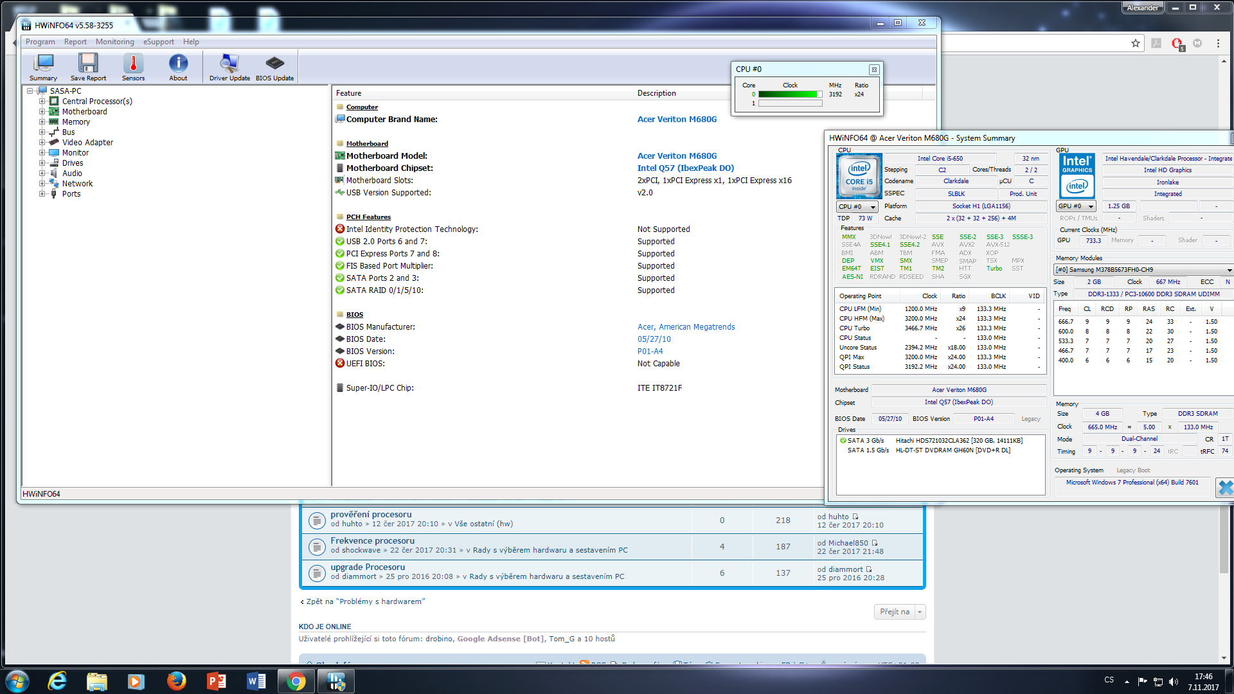Screen dimensions: 1234x694
Task: Open the Sensors thermometer icon
Action: point(133,67)
